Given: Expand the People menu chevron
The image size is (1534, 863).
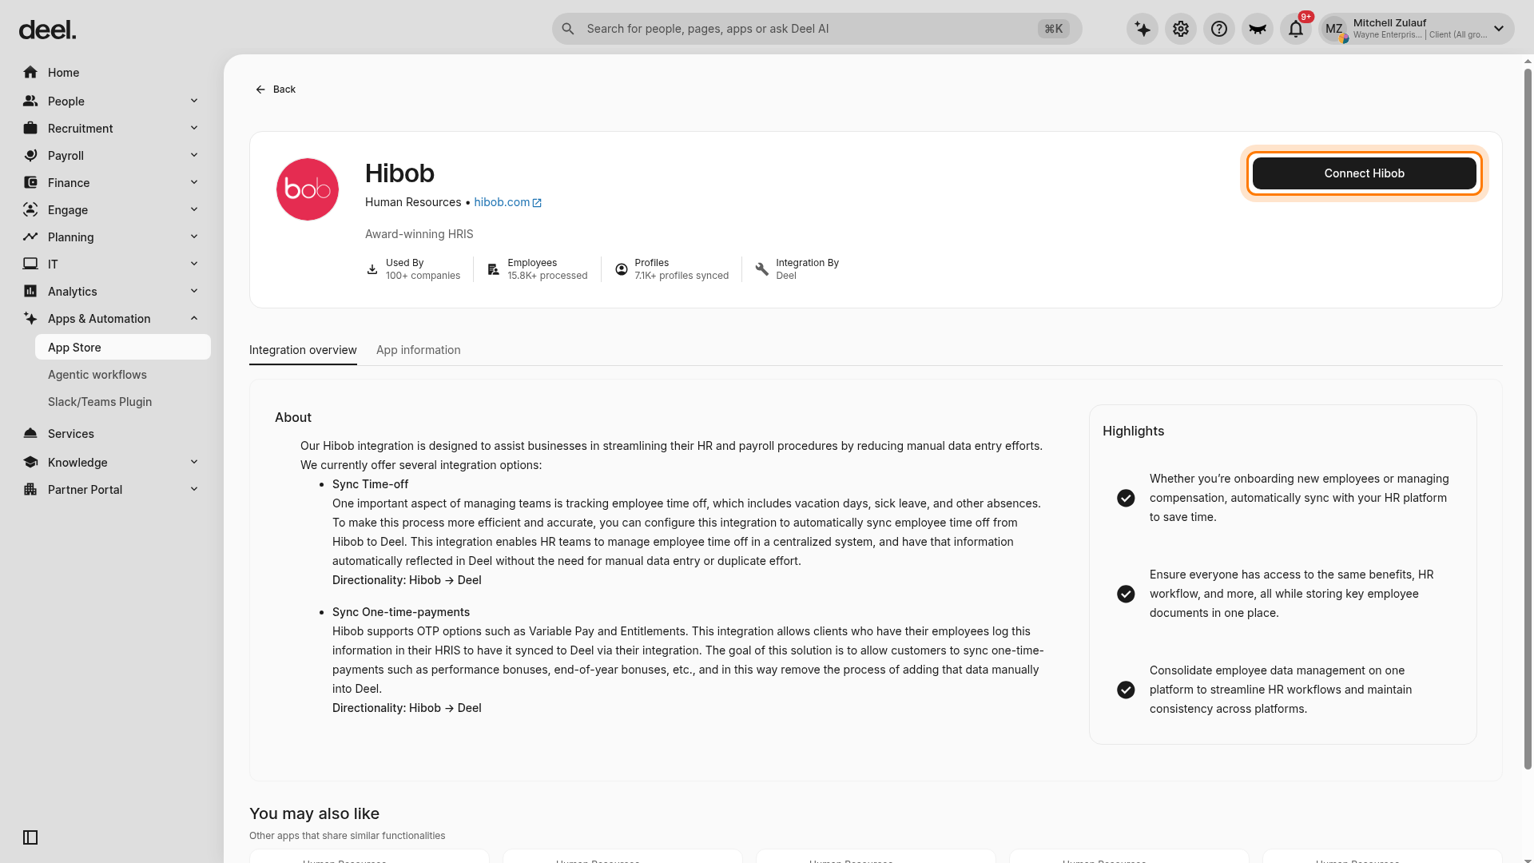Looking at the screenshot, I should coord(194,101).
